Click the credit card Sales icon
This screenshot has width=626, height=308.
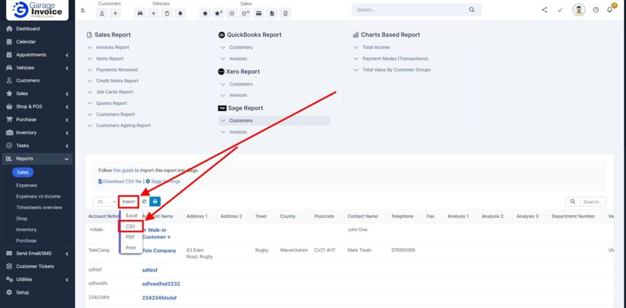click(259, 13)
